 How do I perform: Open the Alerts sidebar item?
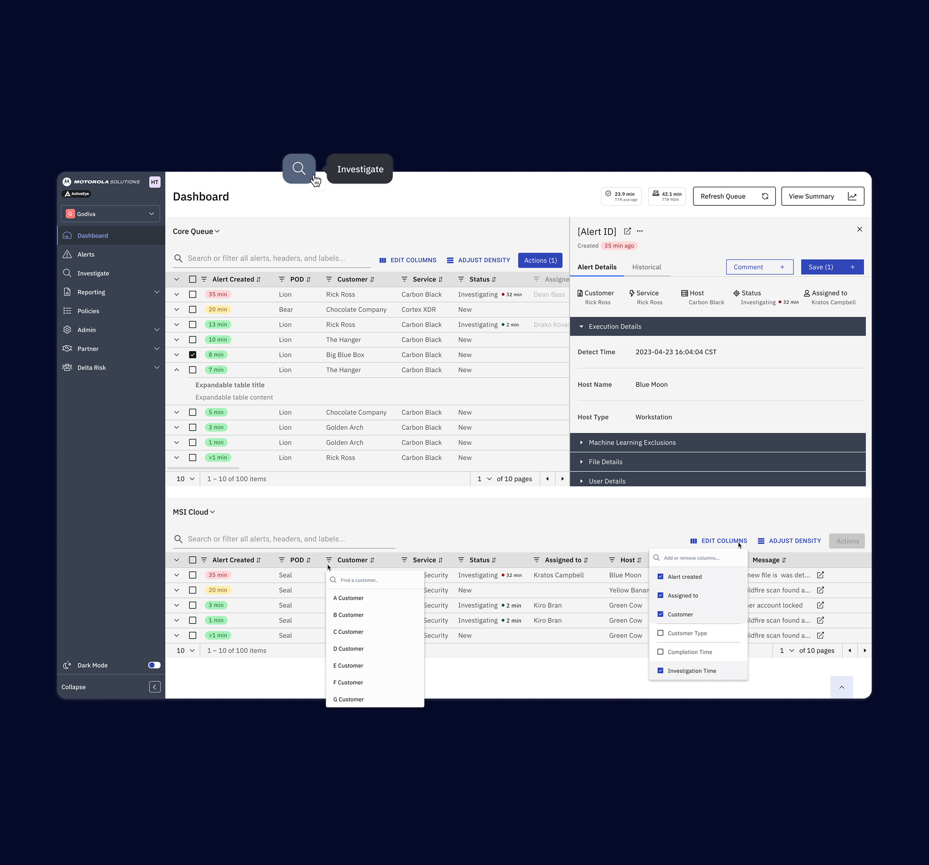click(x=111, y=254)
